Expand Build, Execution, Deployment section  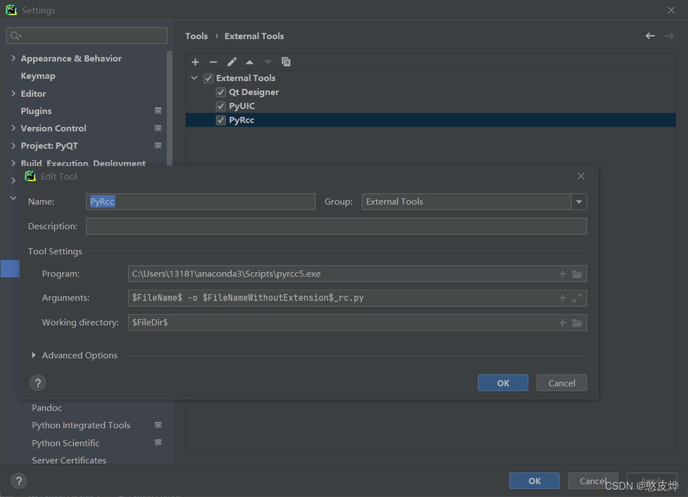(13, 163)
